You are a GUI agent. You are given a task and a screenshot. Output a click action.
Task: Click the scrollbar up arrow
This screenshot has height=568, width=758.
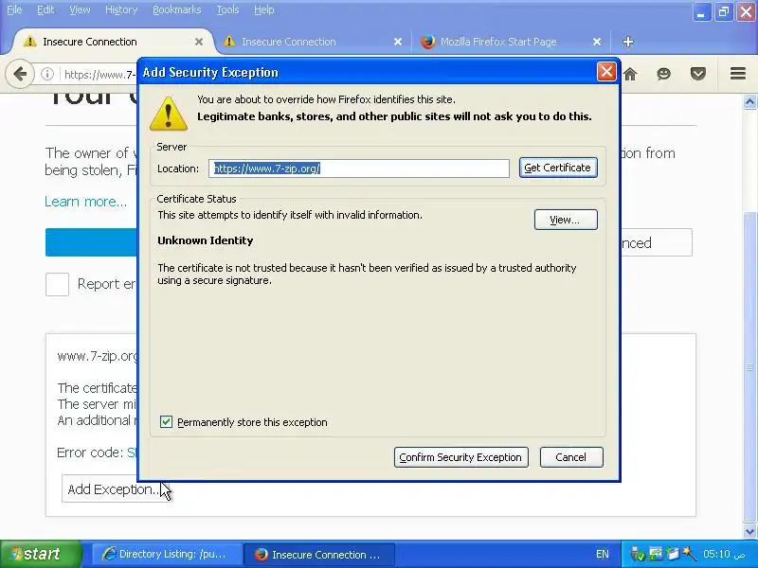click(749, 102)
